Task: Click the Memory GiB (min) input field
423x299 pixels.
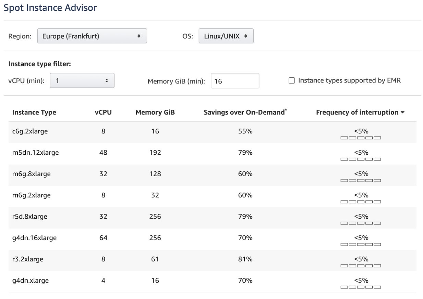Action: click(235, 81)
